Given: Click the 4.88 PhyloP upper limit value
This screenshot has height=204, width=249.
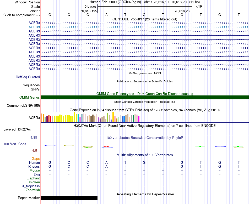Looking at the screenshot, I should pos(34,138).
